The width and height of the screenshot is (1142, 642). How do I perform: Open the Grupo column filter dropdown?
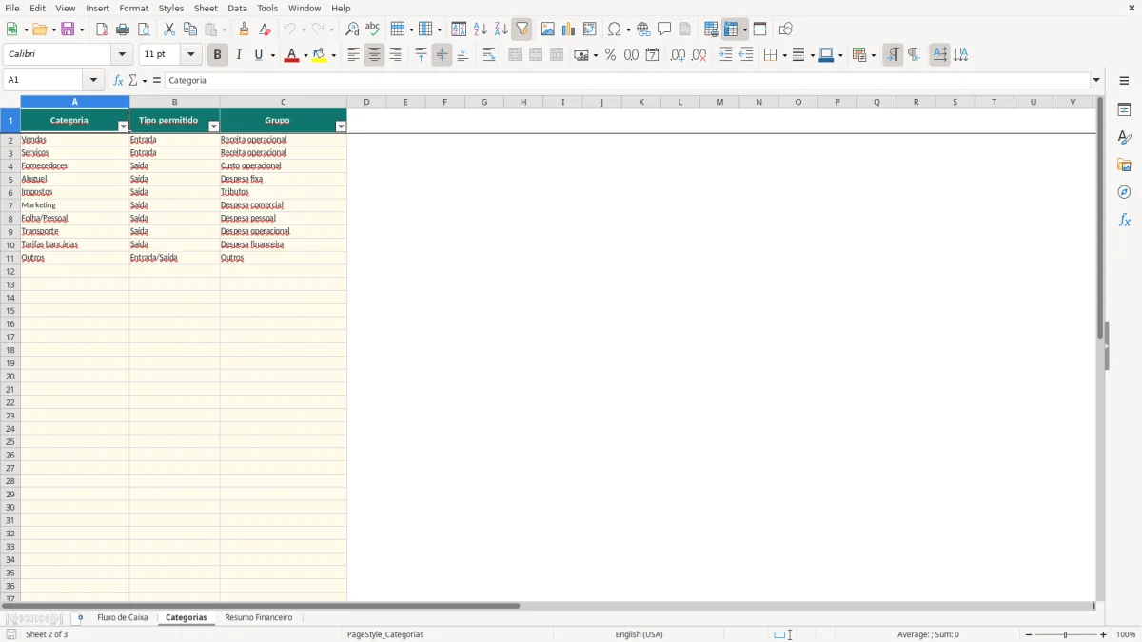pos(341,126)
